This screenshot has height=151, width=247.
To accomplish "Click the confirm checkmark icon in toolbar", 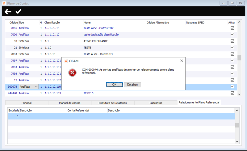I will pos(19,11).
